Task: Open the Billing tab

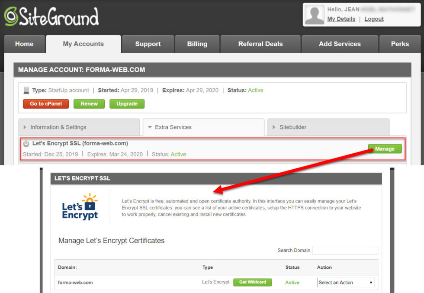Action: click(x=197, y=44)
